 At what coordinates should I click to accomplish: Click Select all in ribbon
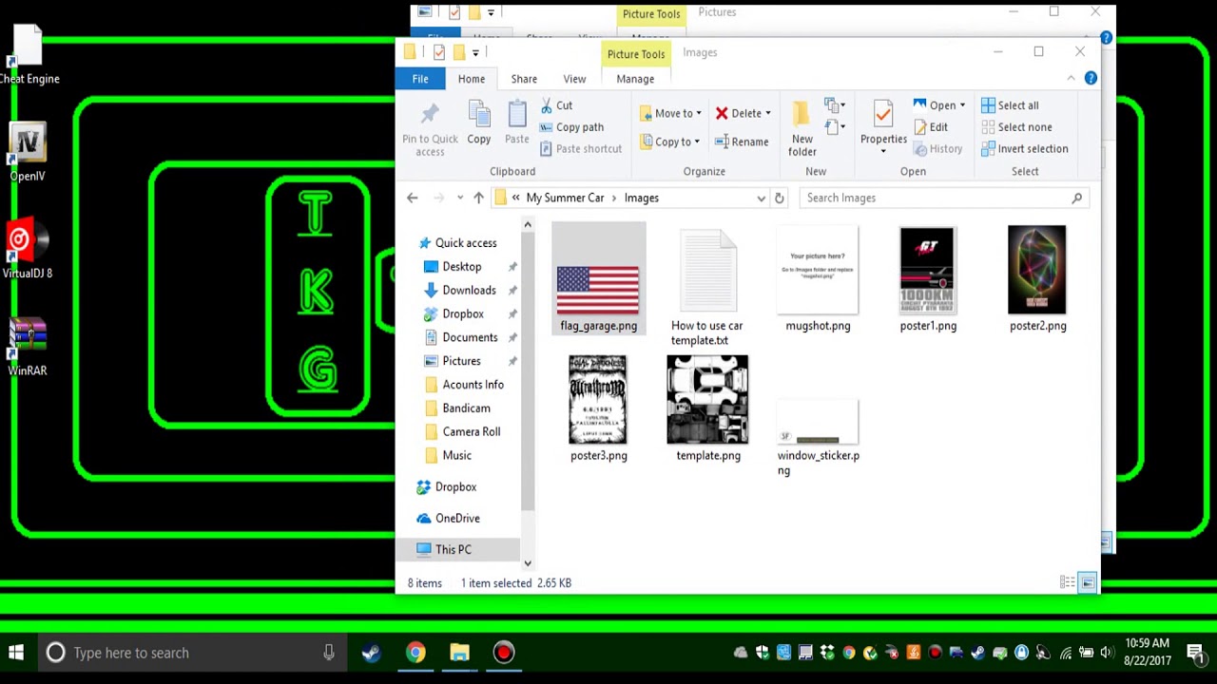click(x=1010, y=105)
